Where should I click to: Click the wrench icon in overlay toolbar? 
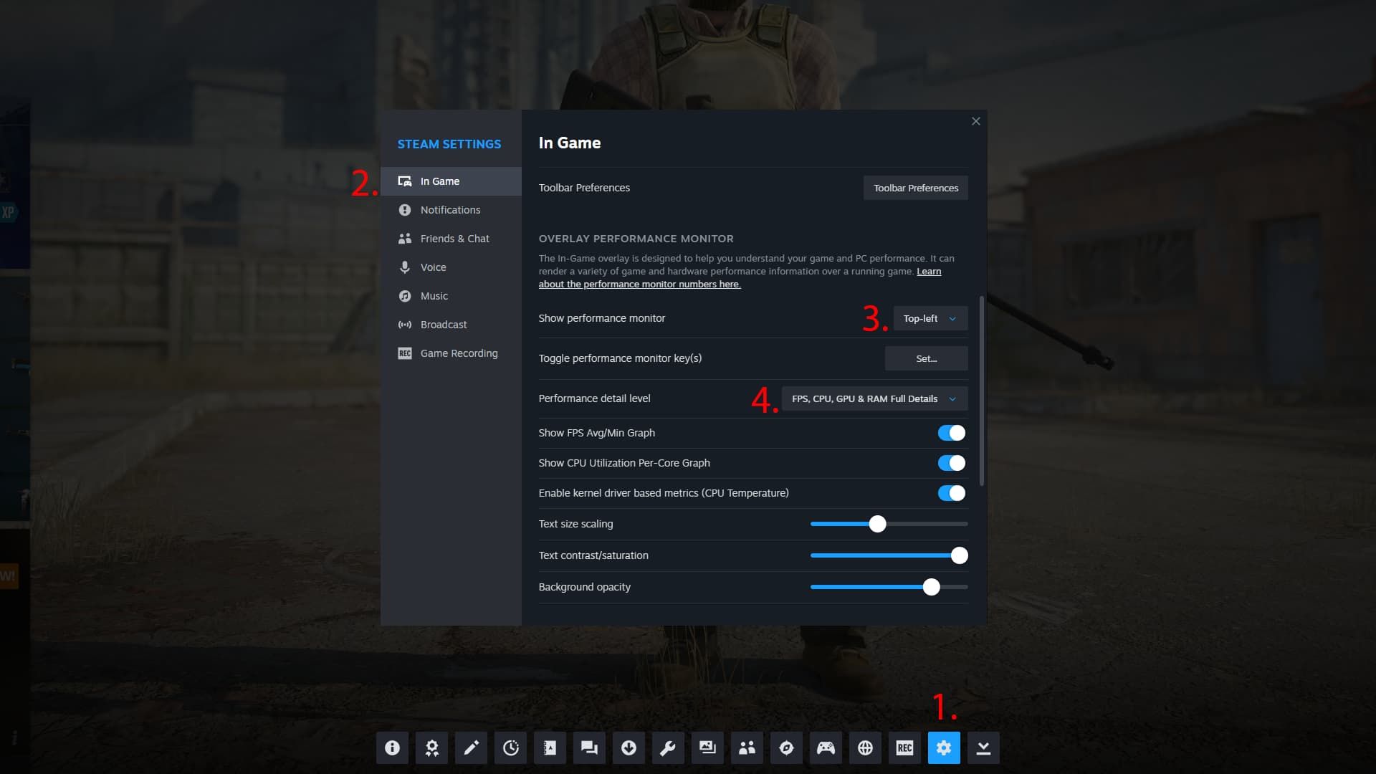668,747
